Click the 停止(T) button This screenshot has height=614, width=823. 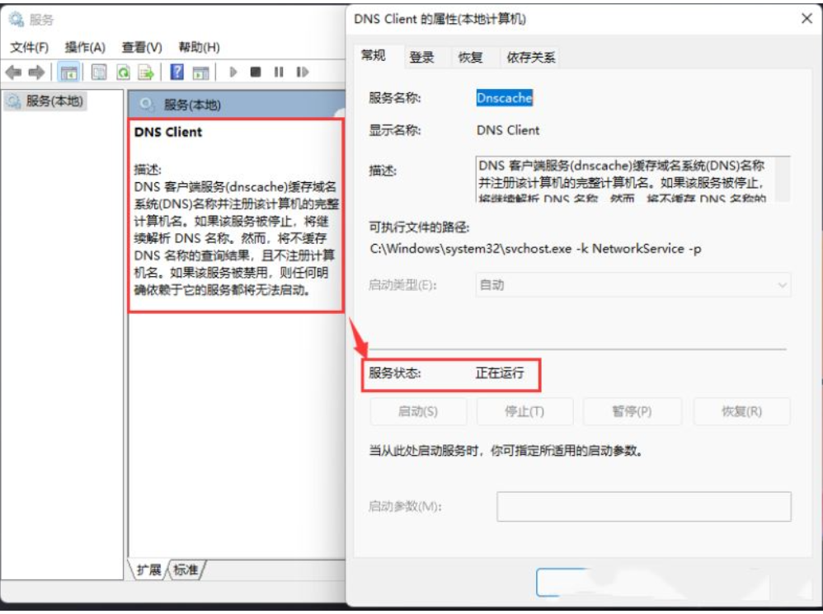(524, 411)
